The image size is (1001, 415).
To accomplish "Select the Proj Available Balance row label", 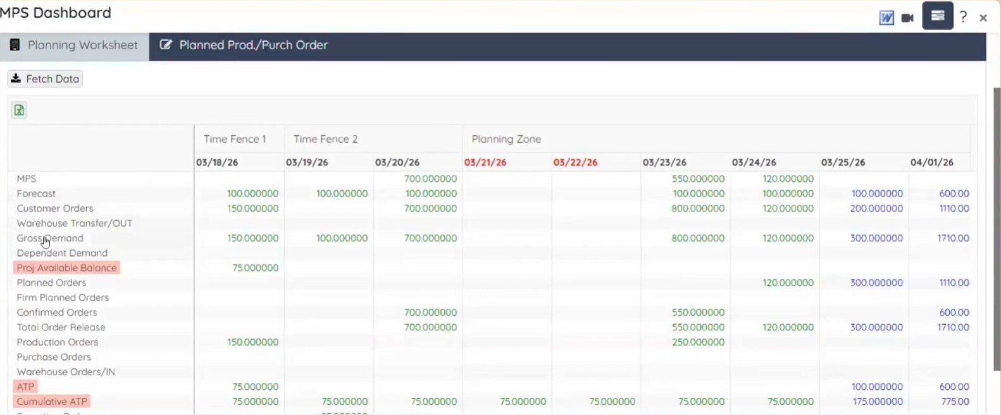I will coord(66,268).
